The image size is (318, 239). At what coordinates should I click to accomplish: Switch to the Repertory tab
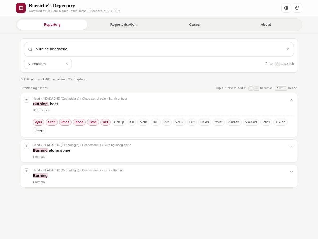52,25
